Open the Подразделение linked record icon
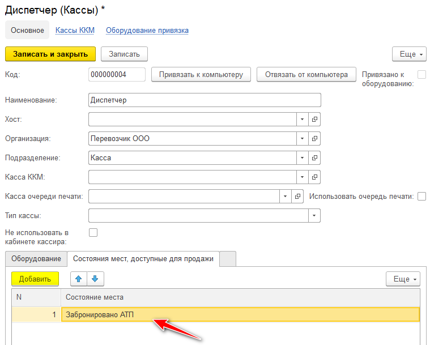 click(x=315, y=158)
